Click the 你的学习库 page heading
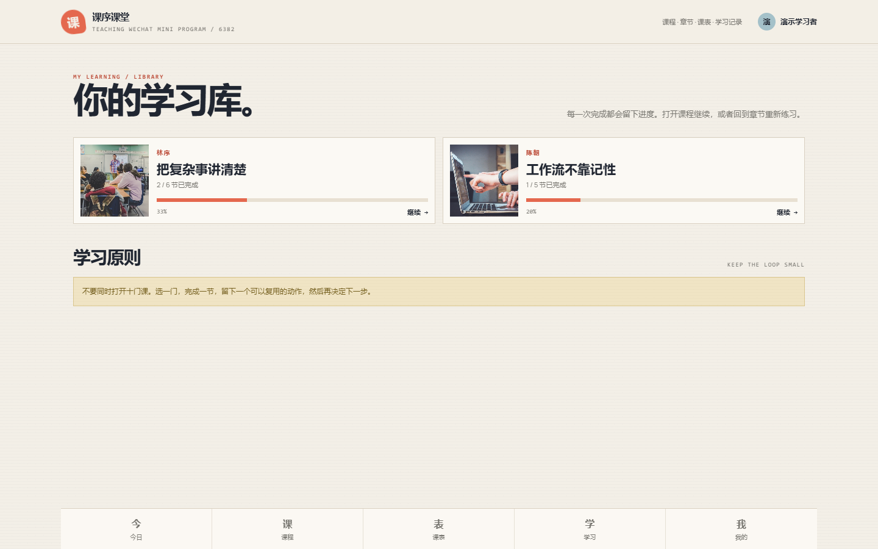878x549 pixels. click(x=163, y=101)
